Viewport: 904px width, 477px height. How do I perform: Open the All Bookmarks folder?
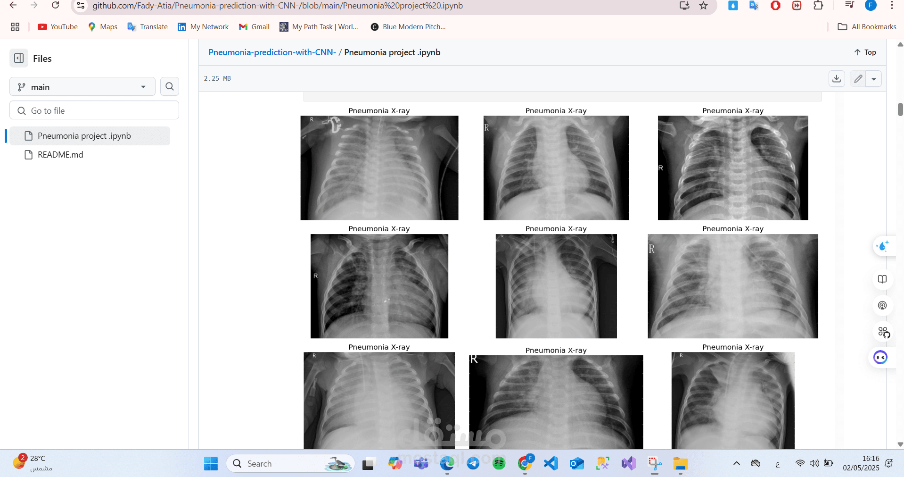pyautogui.click(x=867, y=27)
